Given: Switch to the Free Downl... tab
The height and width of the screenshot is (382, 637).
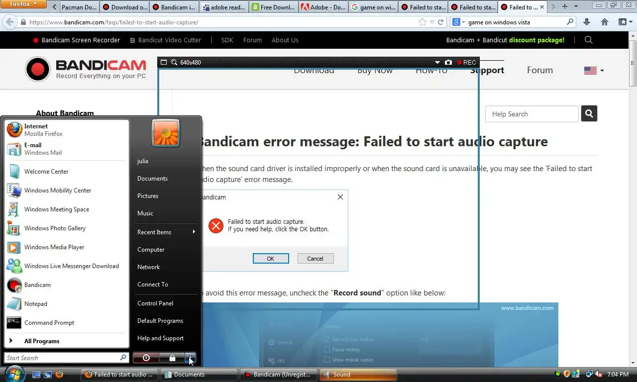Looking at the screenshot, I should click(274, 7).
